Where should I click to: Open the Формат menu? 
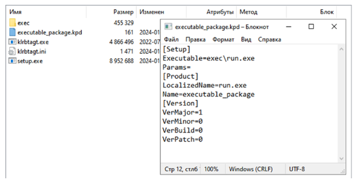[223, 39]
